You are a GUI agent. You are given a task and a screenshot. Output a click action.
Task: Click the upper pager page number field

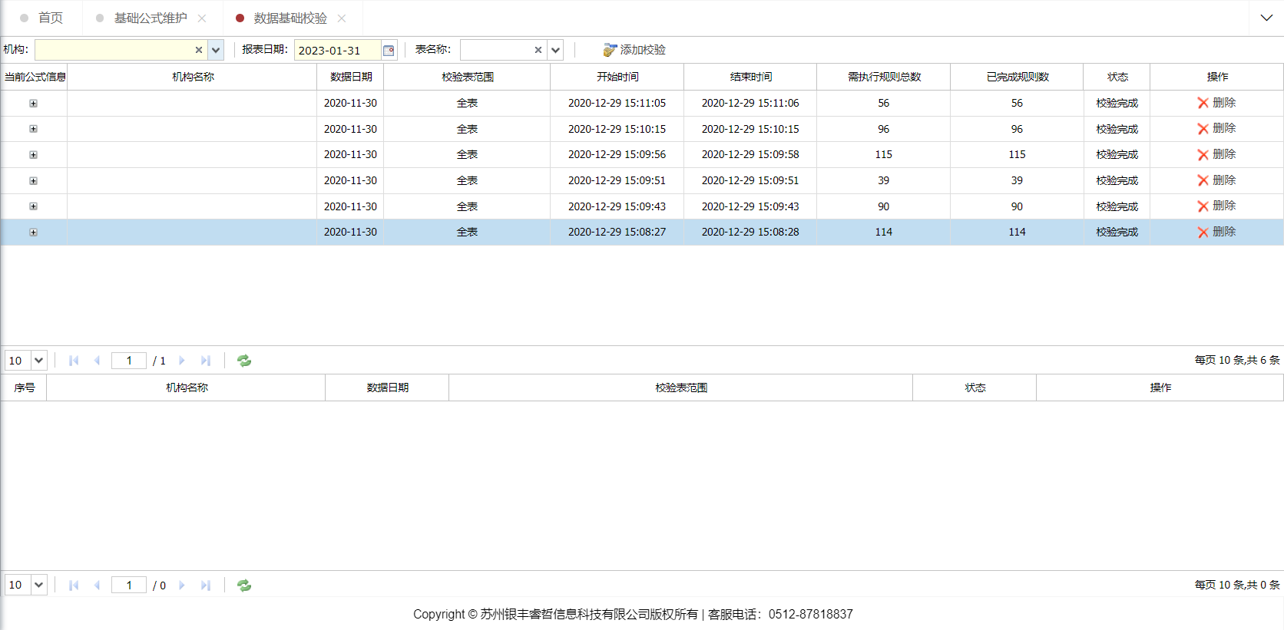coord(129,361)
